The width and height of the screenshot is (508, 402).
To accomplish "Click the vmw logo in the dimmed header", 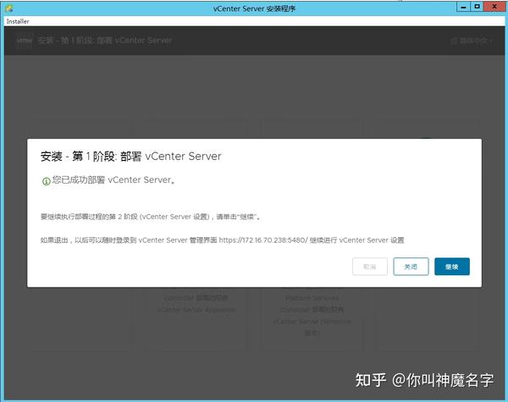I will tap(25, 41).
